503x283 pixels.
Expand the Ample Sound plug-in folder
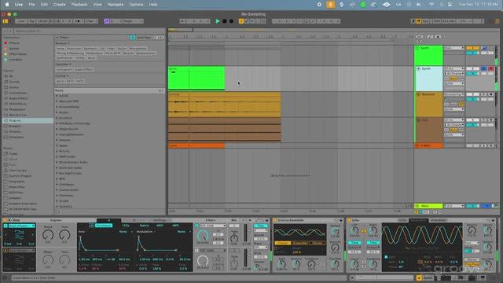coord(57,129)
